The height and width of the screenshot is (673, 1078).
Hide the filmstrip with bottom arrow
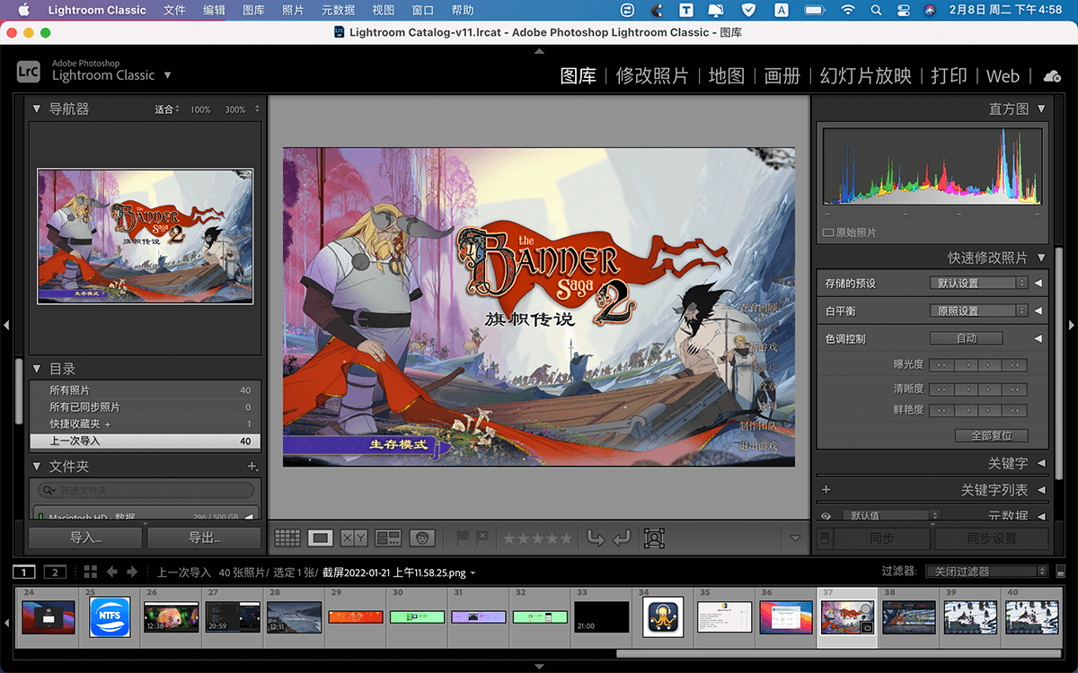tap(539, 667)
